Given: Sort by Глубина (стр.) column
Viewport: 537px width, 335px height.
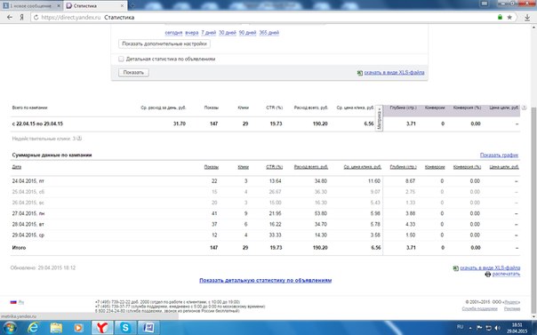Looking at the screenshot, I should tap(403, 167).
